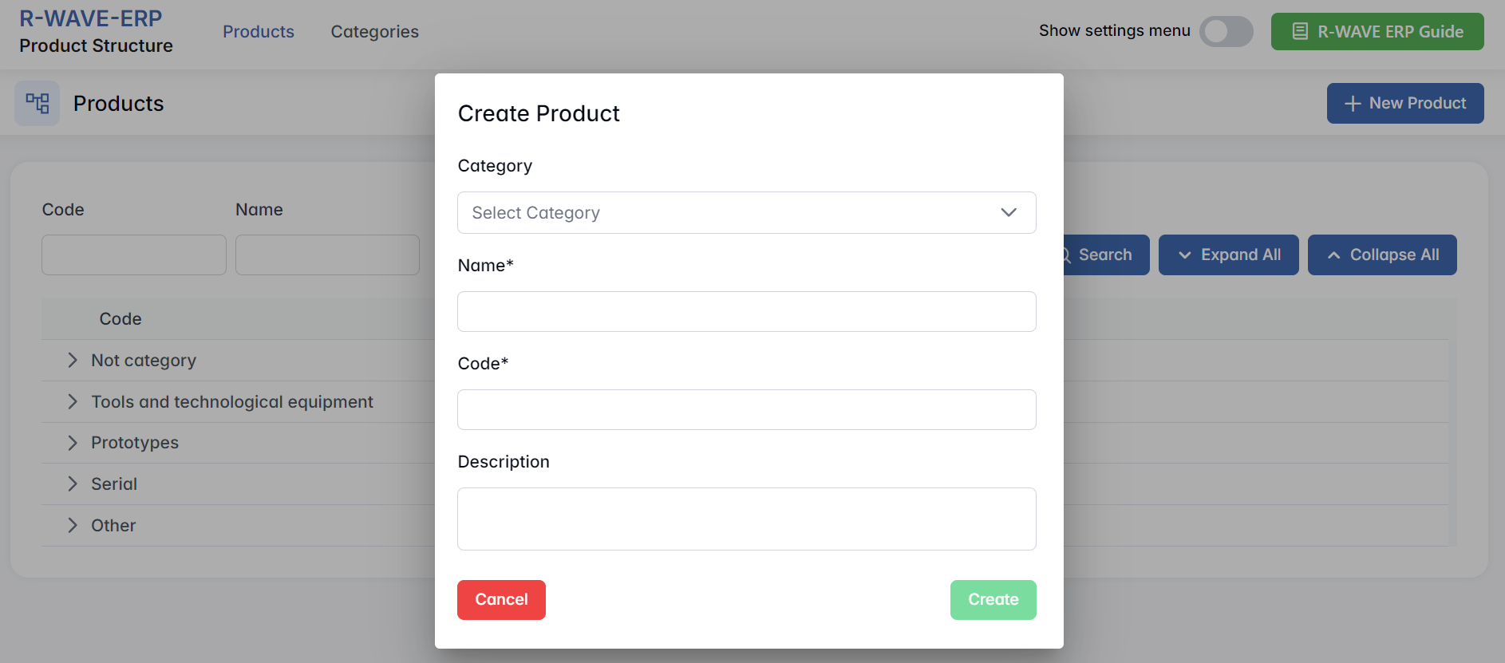The height and width of the screenshot is (663, 1505).
Task: Expand the Tools and technological equipment row
Action: pos(73,402)
